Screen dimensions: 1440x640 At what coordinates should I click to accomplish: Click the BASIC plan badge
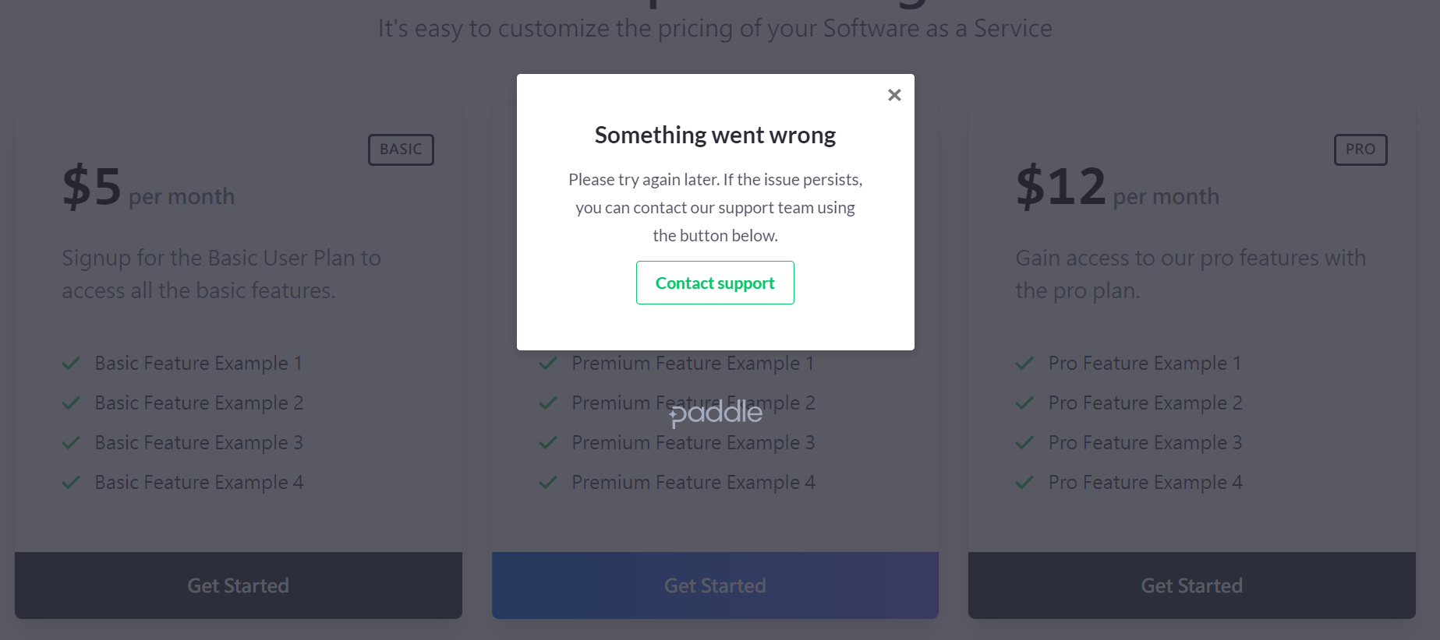point(401,149)
